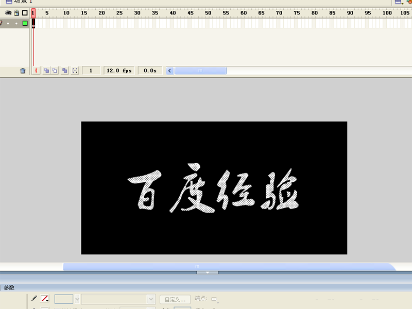The image size is (412, 309).
Task: Click the center frame button
Action: (x=36, y=71)
